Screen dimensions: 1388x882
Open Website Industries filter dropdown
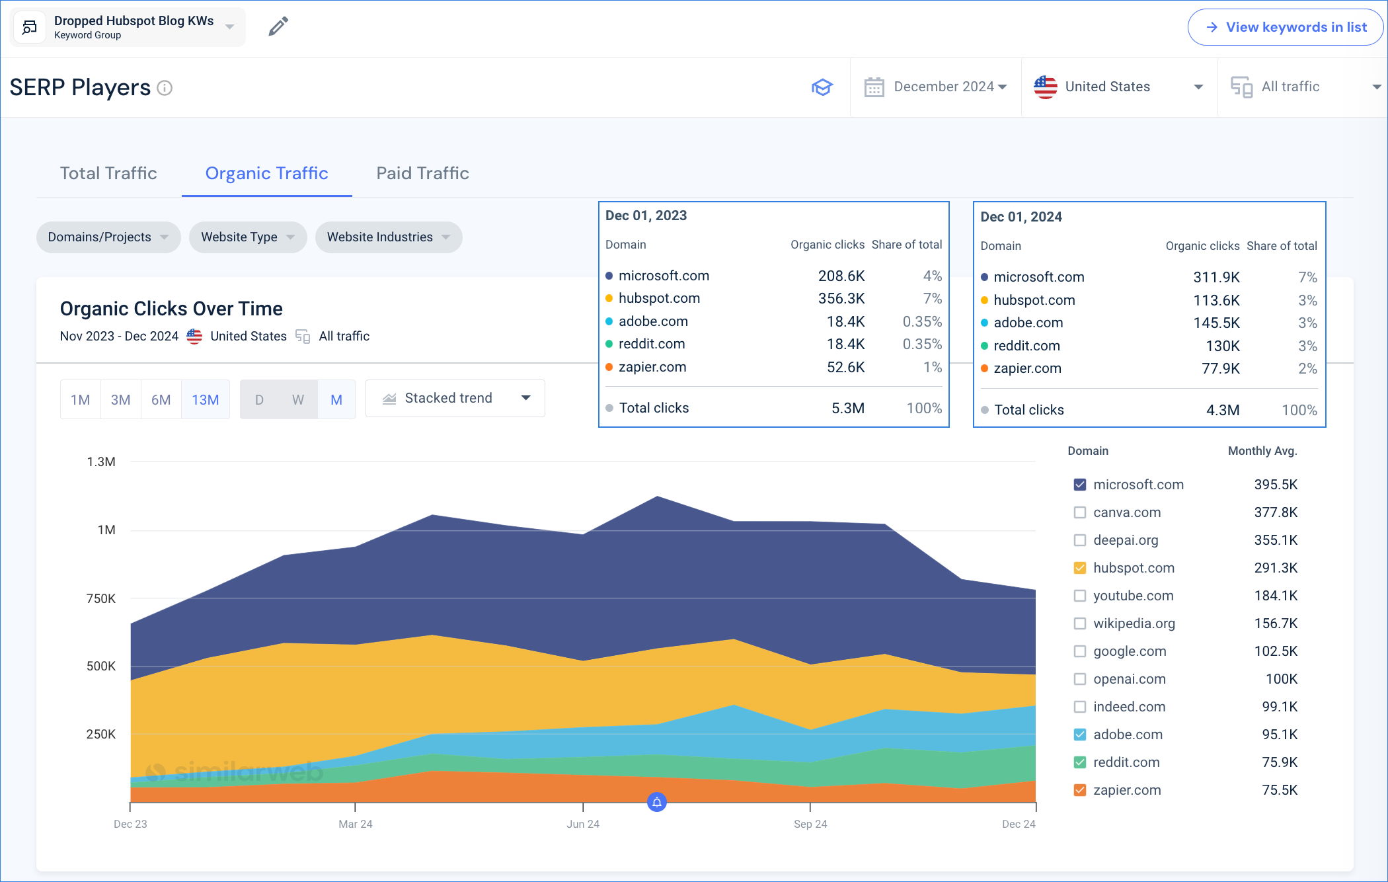pyautogui.click(x=389, y=237)
